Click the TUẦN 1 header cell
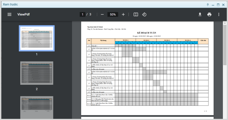 tap(125, 40)
